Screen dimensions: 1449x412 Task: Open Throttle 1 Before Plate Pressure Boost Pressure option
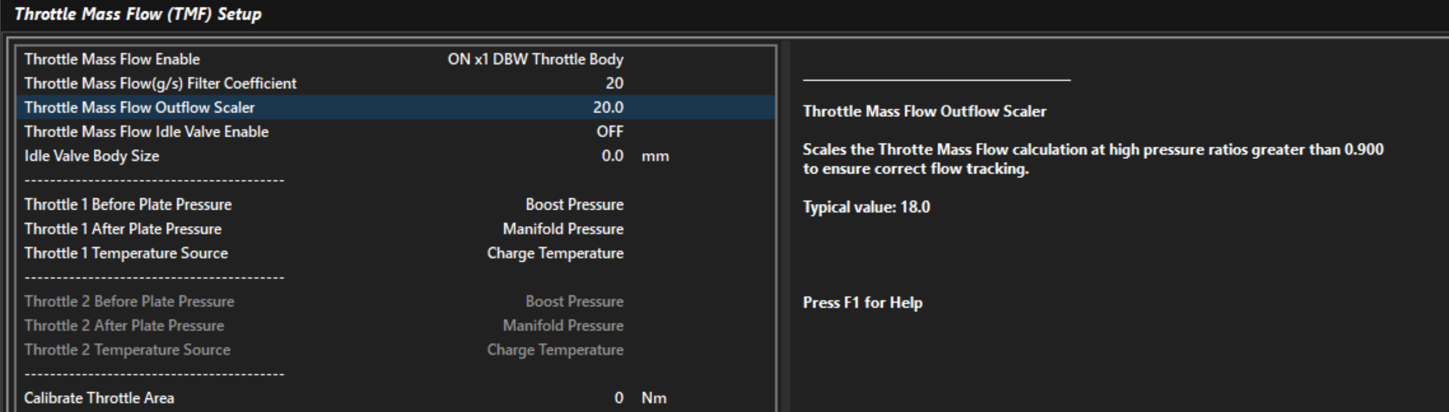pos(574,205)
